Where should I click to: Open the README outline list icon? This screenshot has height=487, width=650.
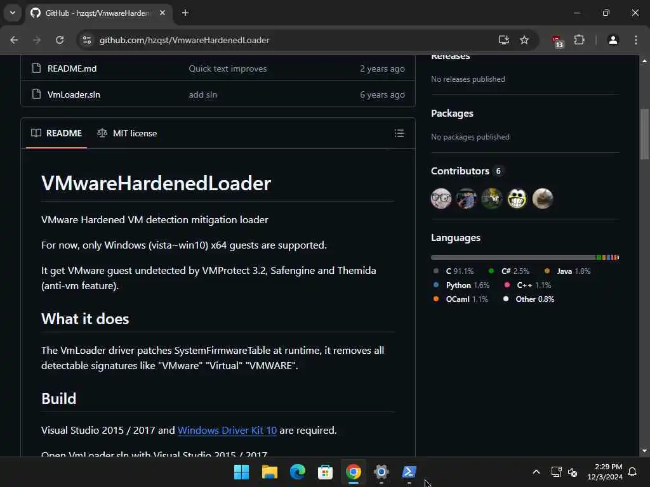(399, 133)
